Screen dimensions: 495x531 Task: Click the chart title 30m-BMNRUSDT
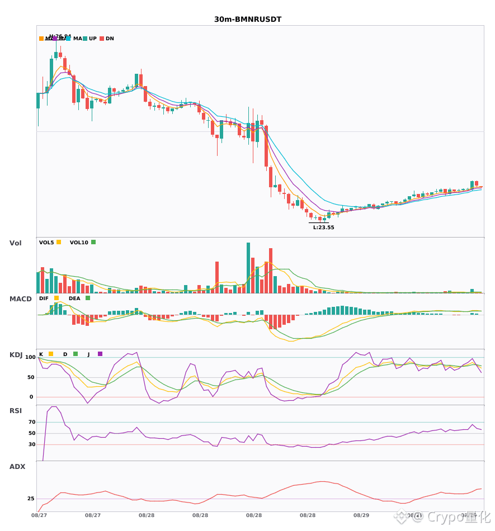click(x=248, y=20)
